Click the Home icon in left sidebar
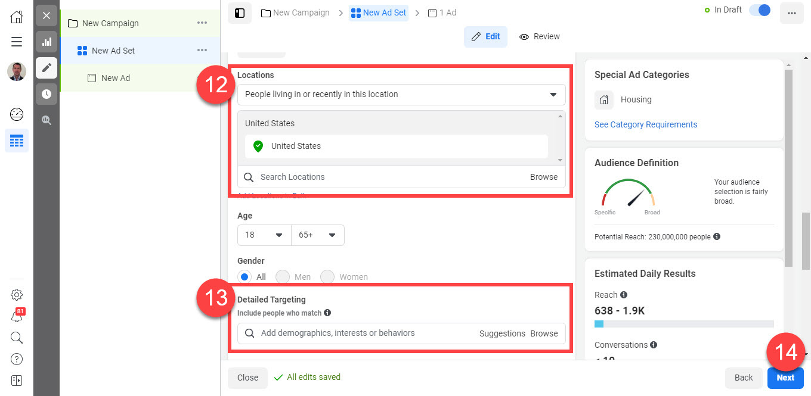 pos(17,17)
